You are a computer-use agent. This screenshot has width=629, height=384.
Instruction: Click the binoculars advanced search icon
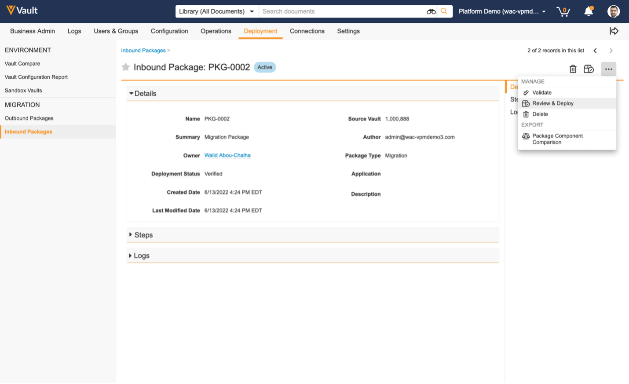(x=431, y=11)
